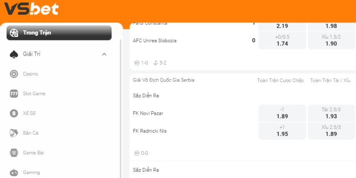356x178 pixels.
Task: Open the Casino chip icon
Action: [x=14, y=74]
